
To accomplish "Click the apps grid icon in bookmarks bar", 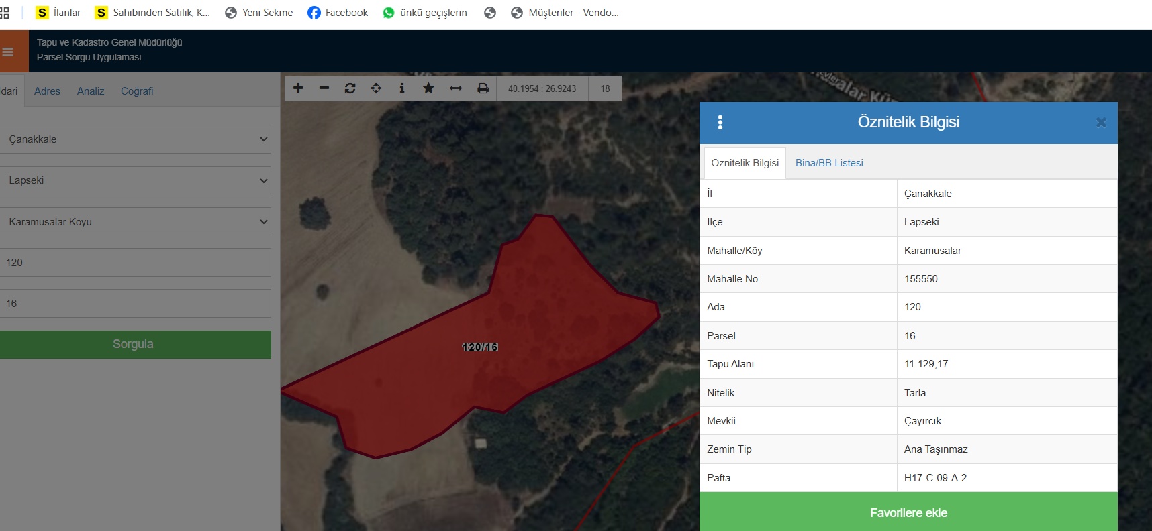I will pyautogui.click(x=4, y=13).
